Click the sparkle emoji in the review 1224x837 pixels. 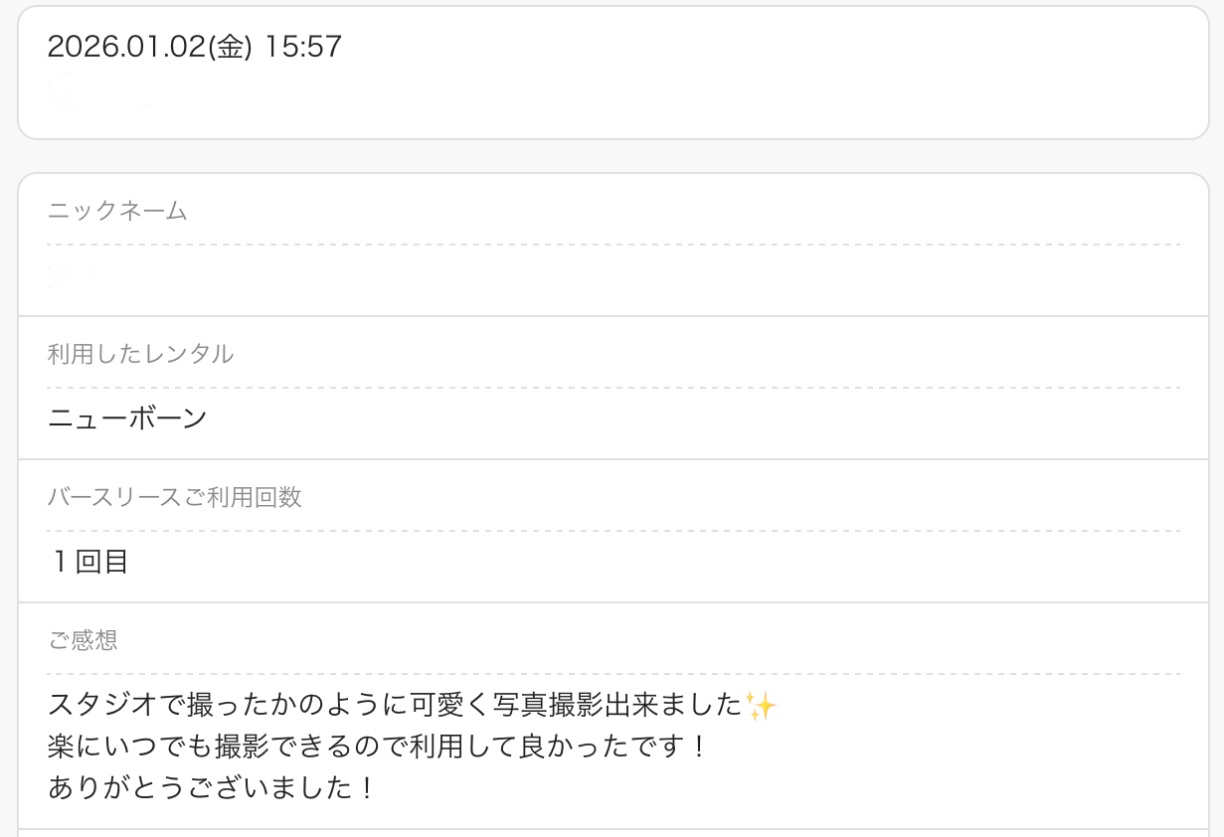click(x=762, y=706)
